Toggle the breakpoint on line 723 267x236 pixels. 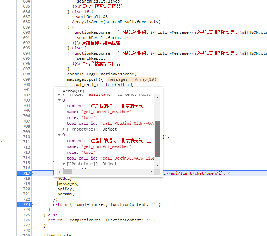(x=25, y=204)
